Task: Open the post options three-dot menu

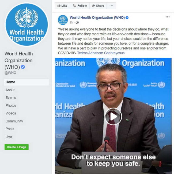Action: point(168,17)
